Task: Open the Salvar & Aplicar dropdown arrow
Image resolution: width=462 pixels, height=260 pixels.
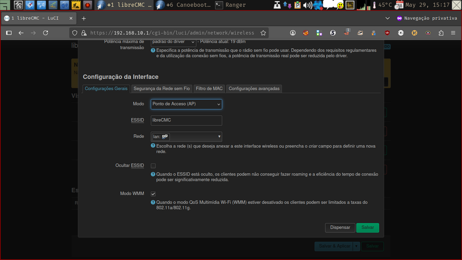Action: 356,246
